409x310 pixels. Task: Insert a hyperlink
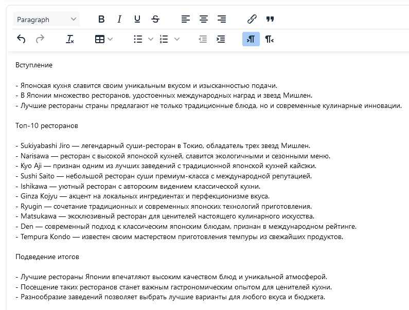(x=252, y=19)
